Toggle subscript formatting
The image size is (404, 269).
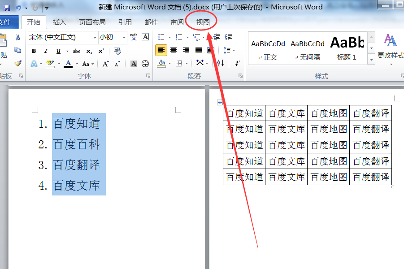pos(89,51)
